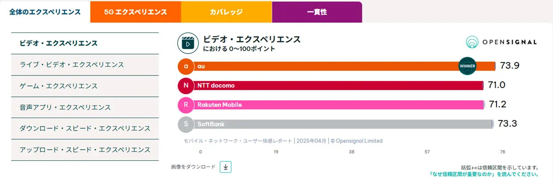Image resolution: width=553 pixels, height=183 pixels.
Task: Switch to the 5Gエクスペリエンス tab
Action: pos(135,12)
